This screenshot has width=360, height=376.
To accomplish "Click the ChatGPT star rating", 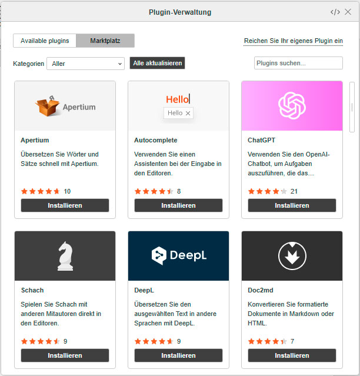I will (x=268, y=191).
